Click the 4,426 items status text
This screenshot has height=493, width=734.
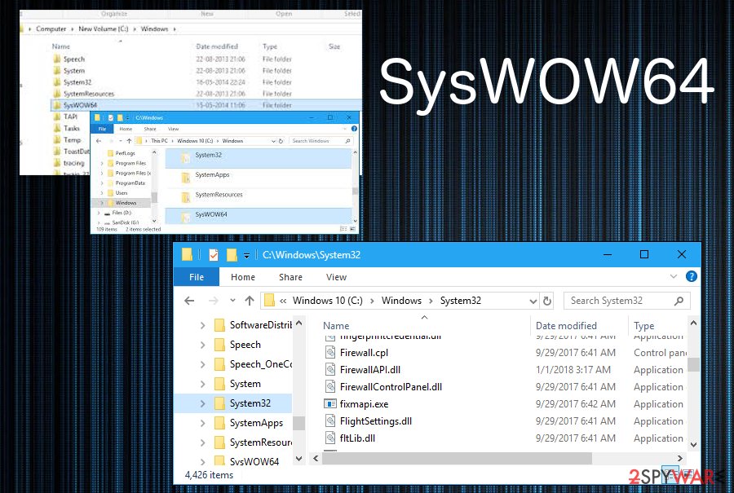[x=209, y=475]
